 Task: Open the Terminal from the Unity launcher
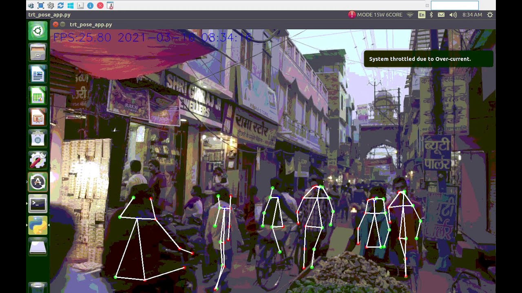(37, 204)
